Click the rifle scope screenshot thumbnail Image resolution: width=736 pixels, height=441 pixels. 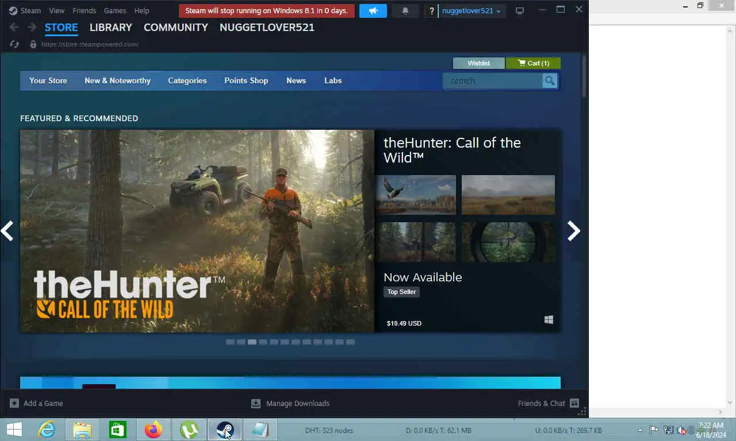click(508, 242)
